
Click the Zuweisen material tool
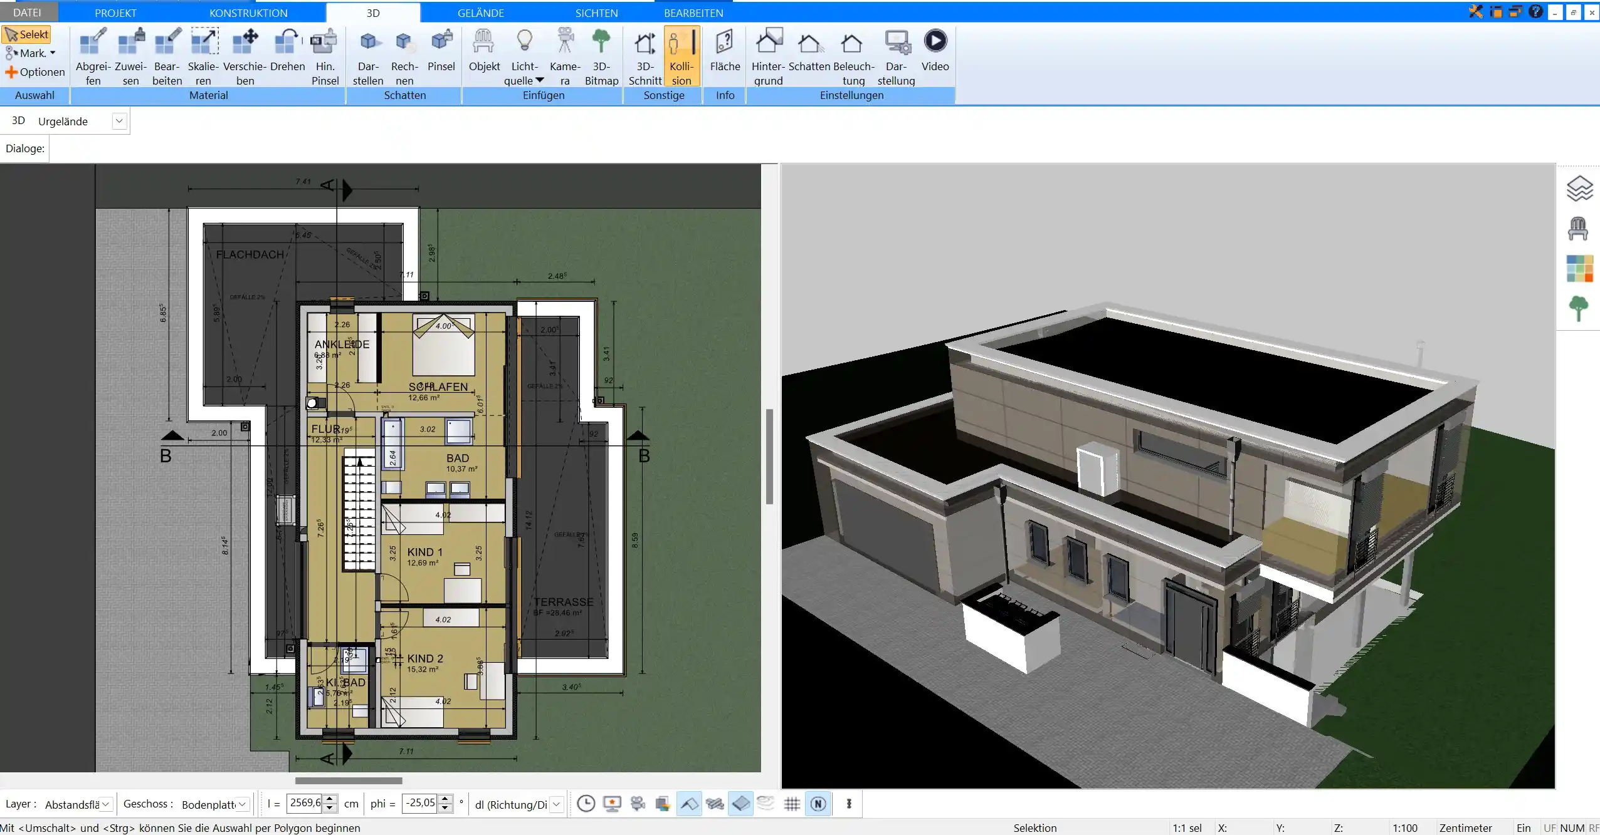(x=130, y=56)
